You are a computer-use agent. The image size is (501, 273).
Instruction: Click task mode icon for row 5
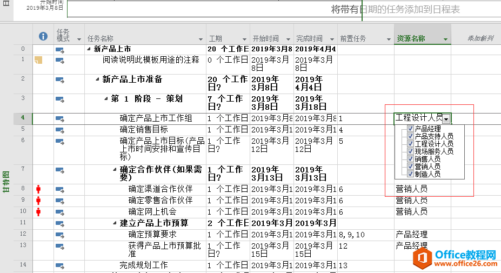tap(60, 130)
